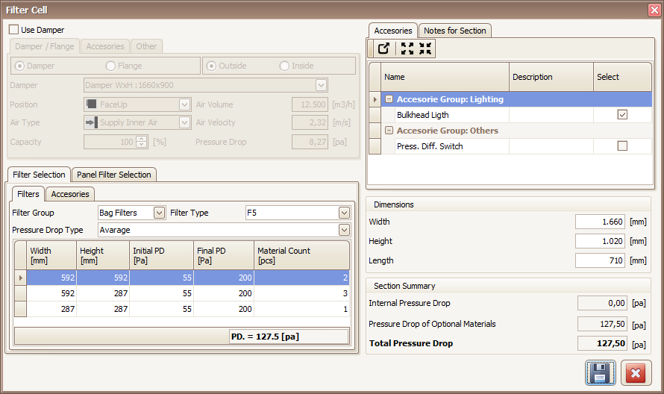Click the Description column header

tap(551, 77)
